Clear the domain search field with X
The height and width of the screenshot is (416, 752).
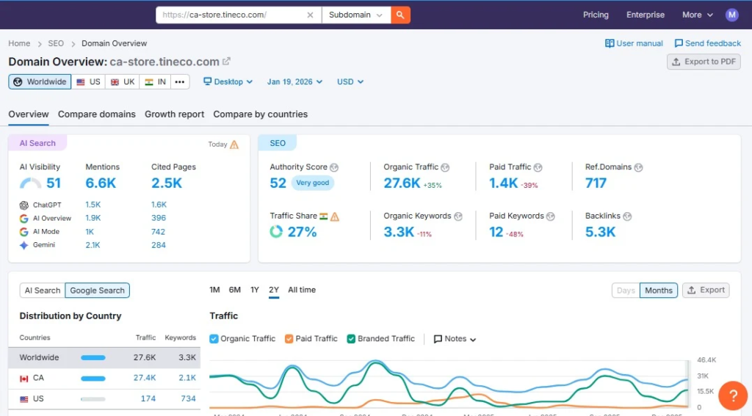click(310, 15)
